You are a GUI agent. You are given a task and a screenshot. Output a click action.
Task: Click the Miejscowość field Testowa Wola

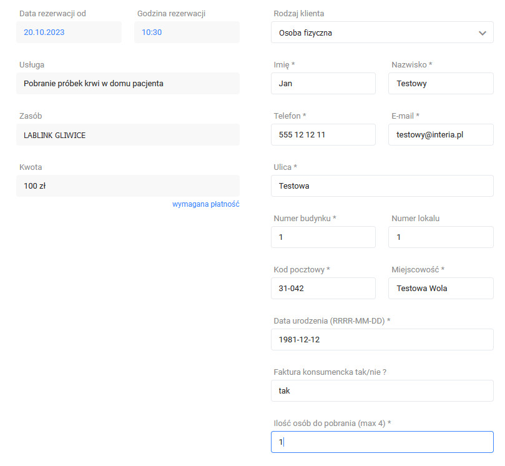coord(441,289)
